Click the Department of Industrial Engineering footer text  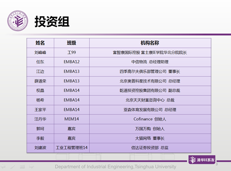click(x=115, y=167)
